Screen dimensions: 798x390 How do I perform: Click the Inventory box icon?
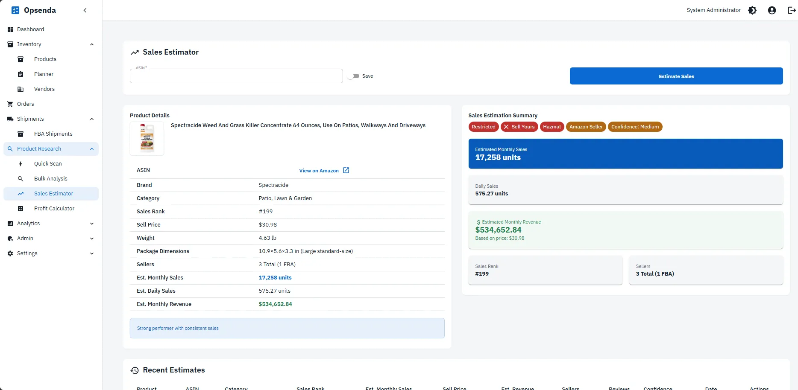[x=10, y=44]
